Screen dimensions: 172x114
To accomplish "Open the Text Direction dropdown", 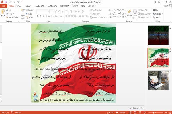I will (96, 10).
